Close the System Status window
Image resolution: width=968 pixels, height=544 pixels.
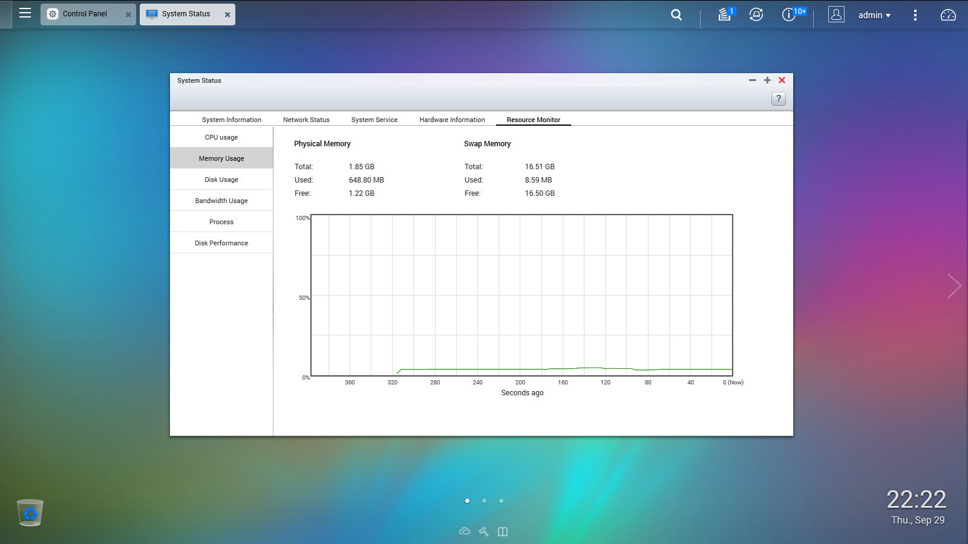click(x=782, y=80)
